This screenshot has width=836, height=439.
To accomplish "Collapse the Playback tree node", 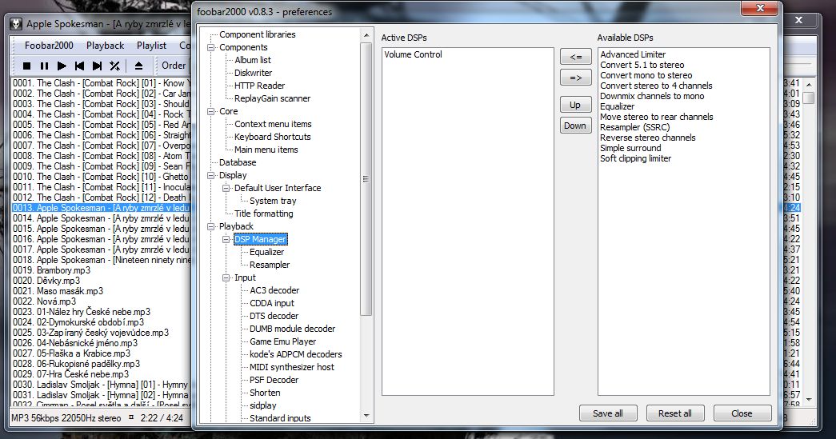I will click(211, 226).
